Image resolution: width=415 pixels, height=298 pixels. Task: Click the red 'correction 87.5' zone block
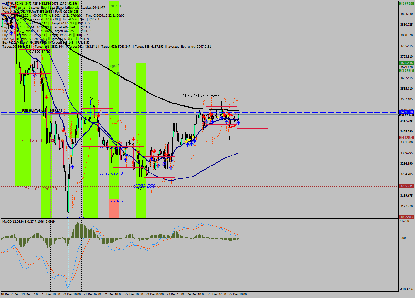pyautogui.click(x=113, y=208)
